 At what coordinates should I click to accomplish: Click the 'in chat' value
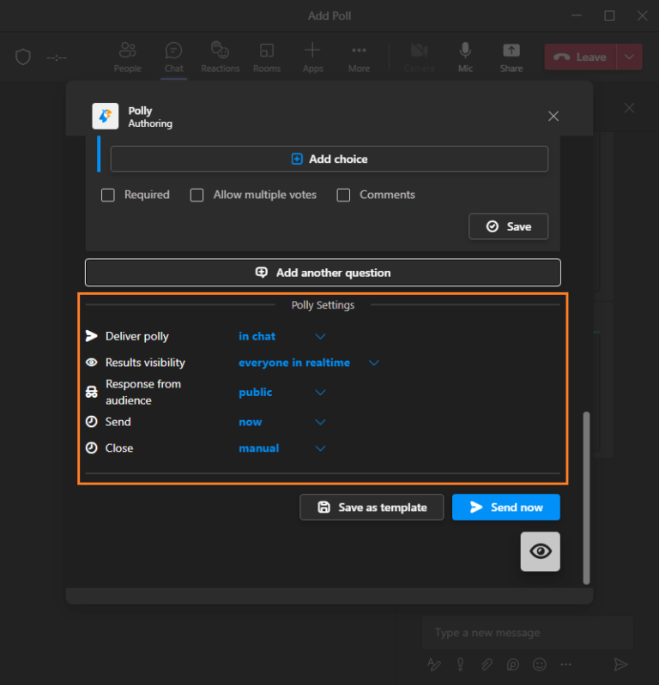257,336
